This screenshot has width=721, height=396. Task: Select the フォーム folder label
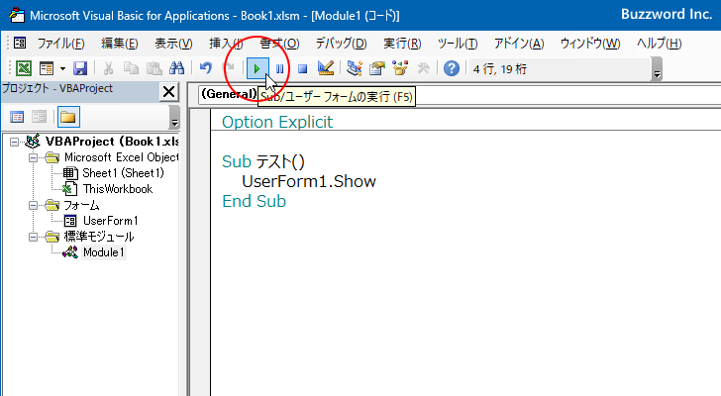click(81, 205)
